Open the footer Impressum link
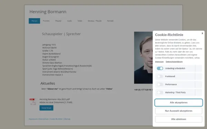Image resolution: width=207 pixels, height=129 pixels. pyautogui.click(x=33, y=119)
